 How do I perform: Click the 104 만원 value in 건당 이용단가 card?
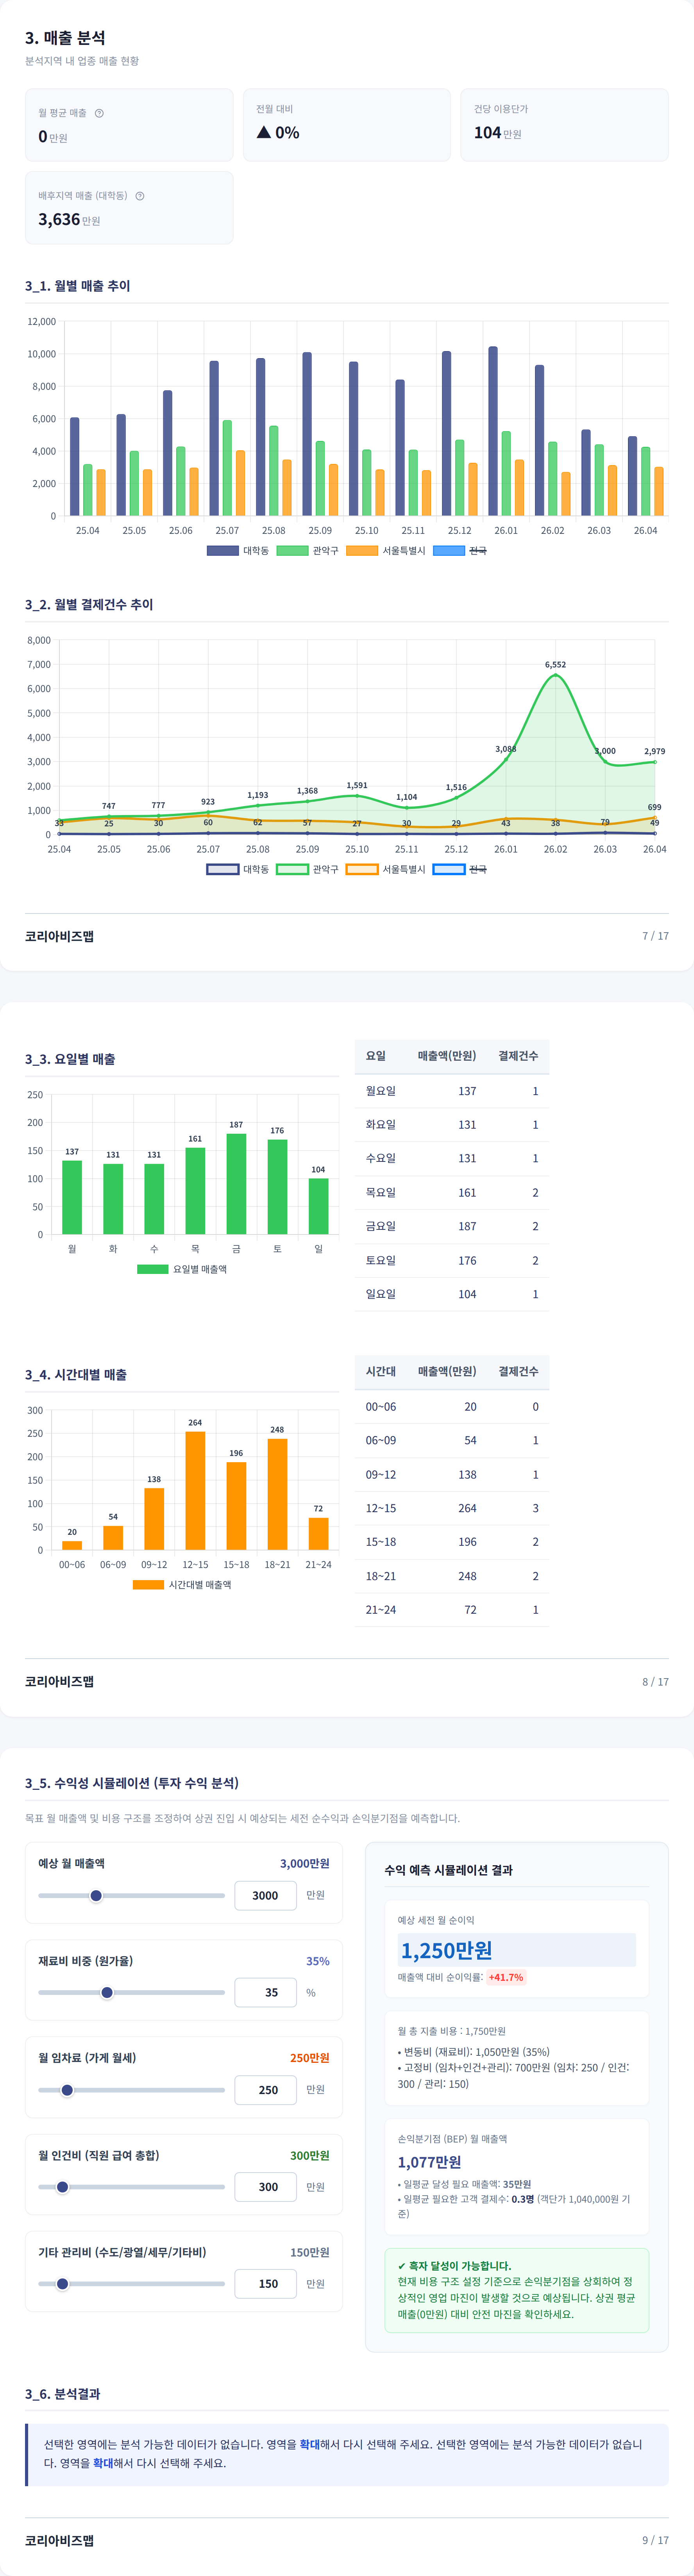click(x=498, y=133)
